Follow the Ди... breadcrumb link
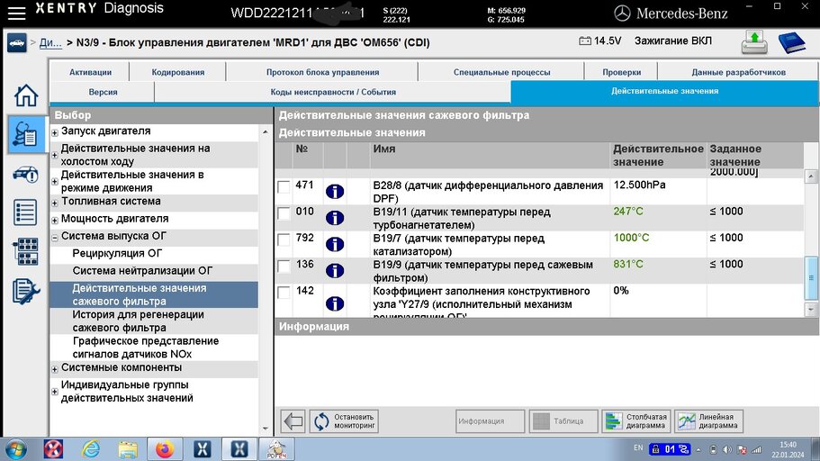The width and height of the screenshot is (820, 461). [50, 43]
